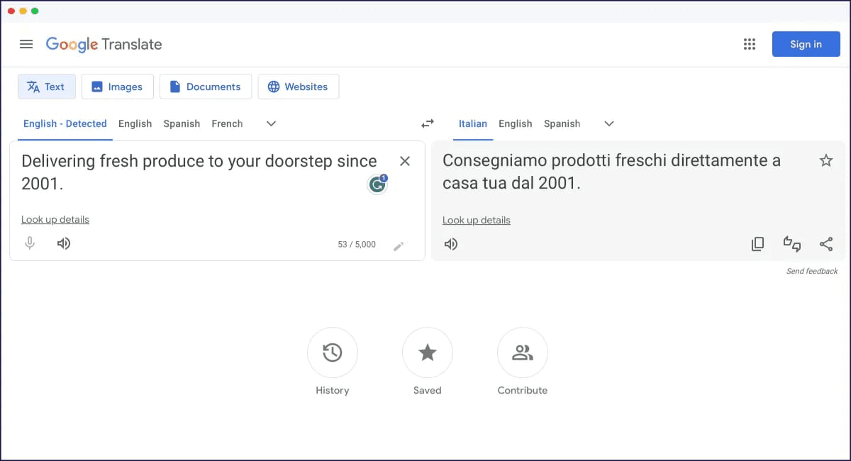This screenshot has height=461, width=851.
Task: Share the translation
Action: pos(826,243)
